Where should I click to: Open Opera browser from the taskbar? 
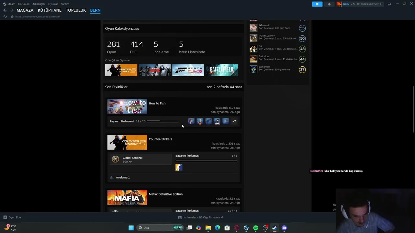click(x=237, y=228)
